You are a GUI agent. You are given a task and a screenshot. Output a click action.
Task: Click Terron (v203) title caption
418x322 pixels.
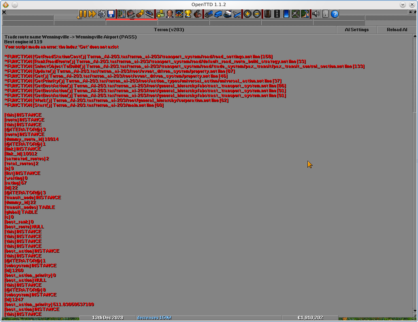click(x=169, y=30)
